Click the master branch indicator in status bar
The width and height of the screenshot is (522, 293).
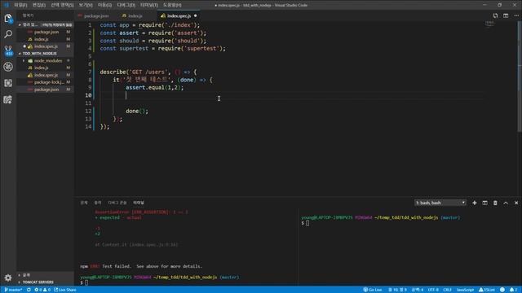[13, 290]
